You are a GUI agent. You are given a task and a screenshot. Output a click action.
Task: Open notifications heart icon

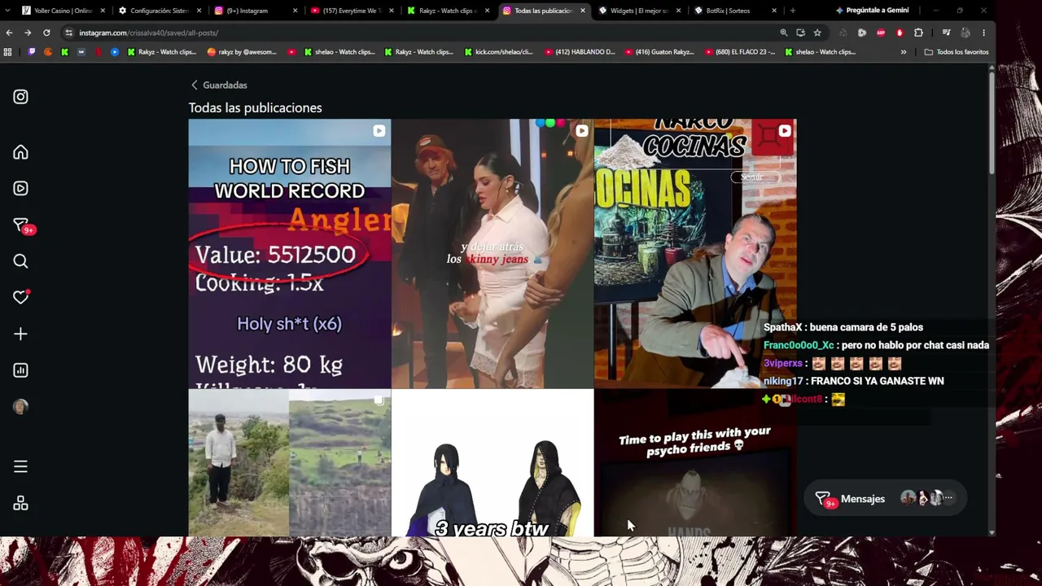(x=21, y=297)
